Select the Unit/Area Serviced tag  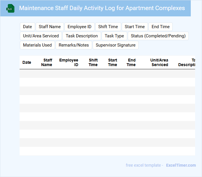pyautogui.click(x=41, y=36)
